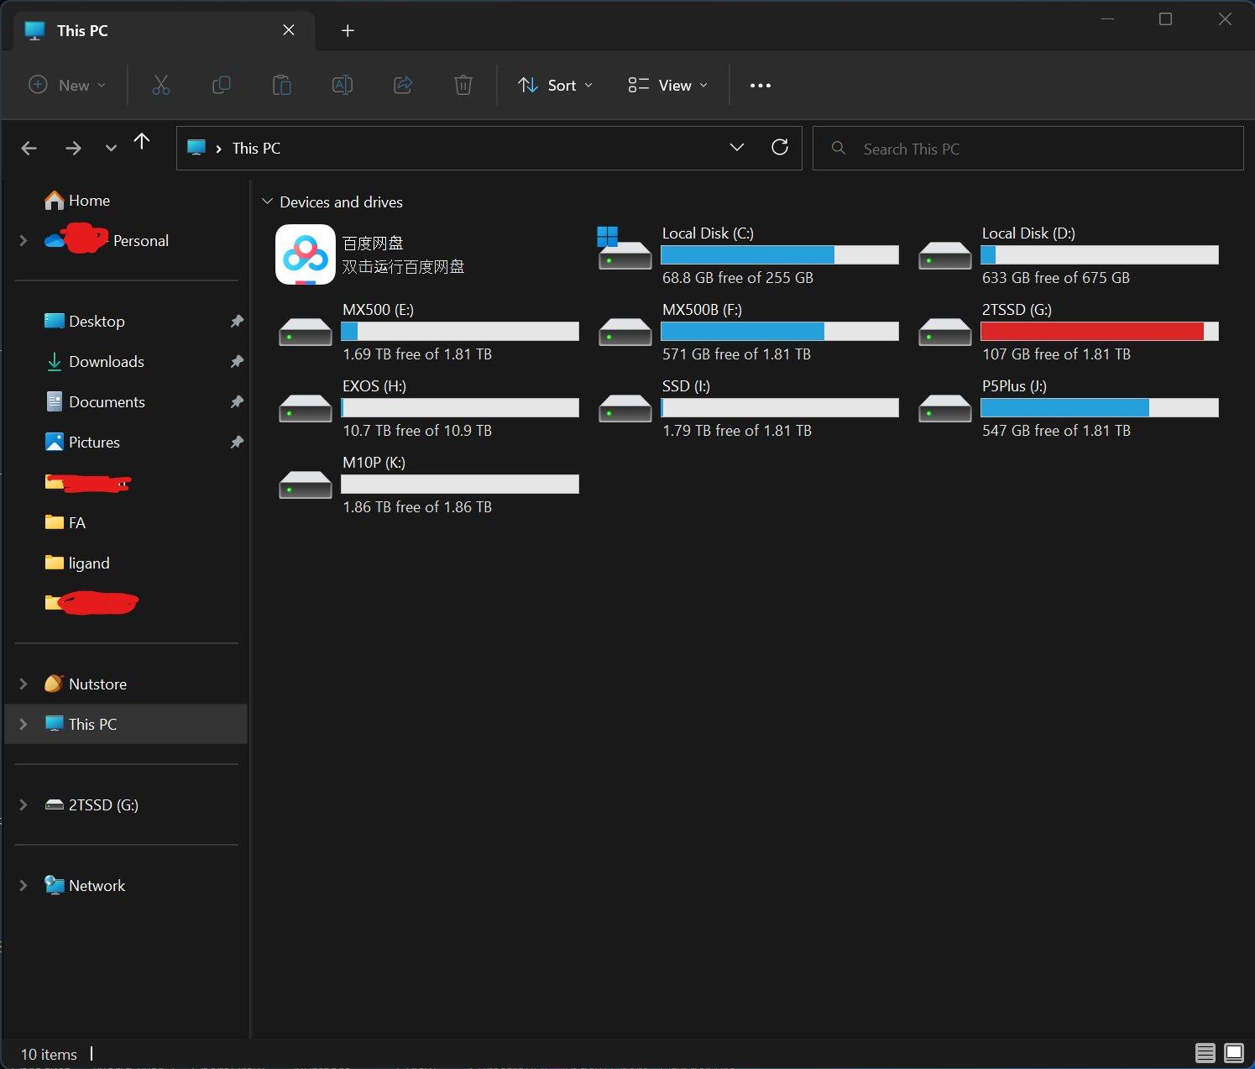
Task: Expand the Network tree node
Action: click(24, 885)
